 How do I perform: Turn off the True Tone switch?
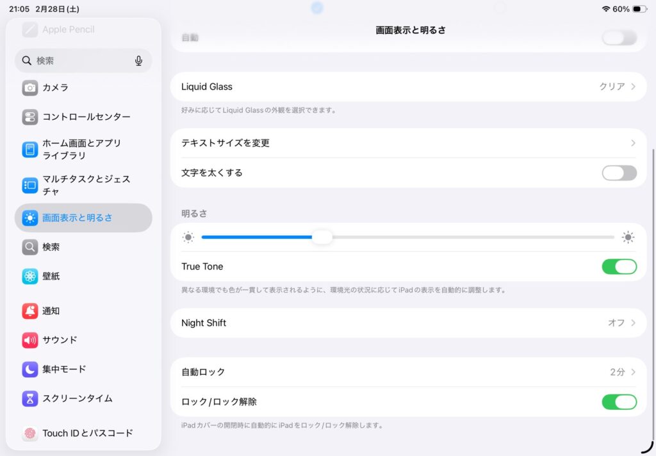(619, 266)
